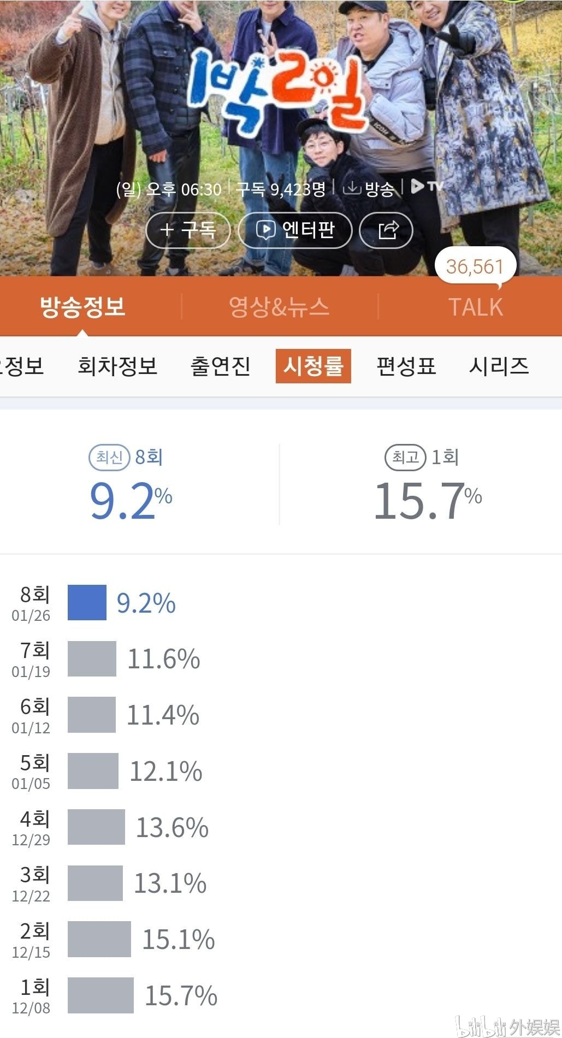The width and height of the screenshot is (562, 1038).
Task: Click the 최고 1회 15.7% summary
Action: [x=428, y=484]
